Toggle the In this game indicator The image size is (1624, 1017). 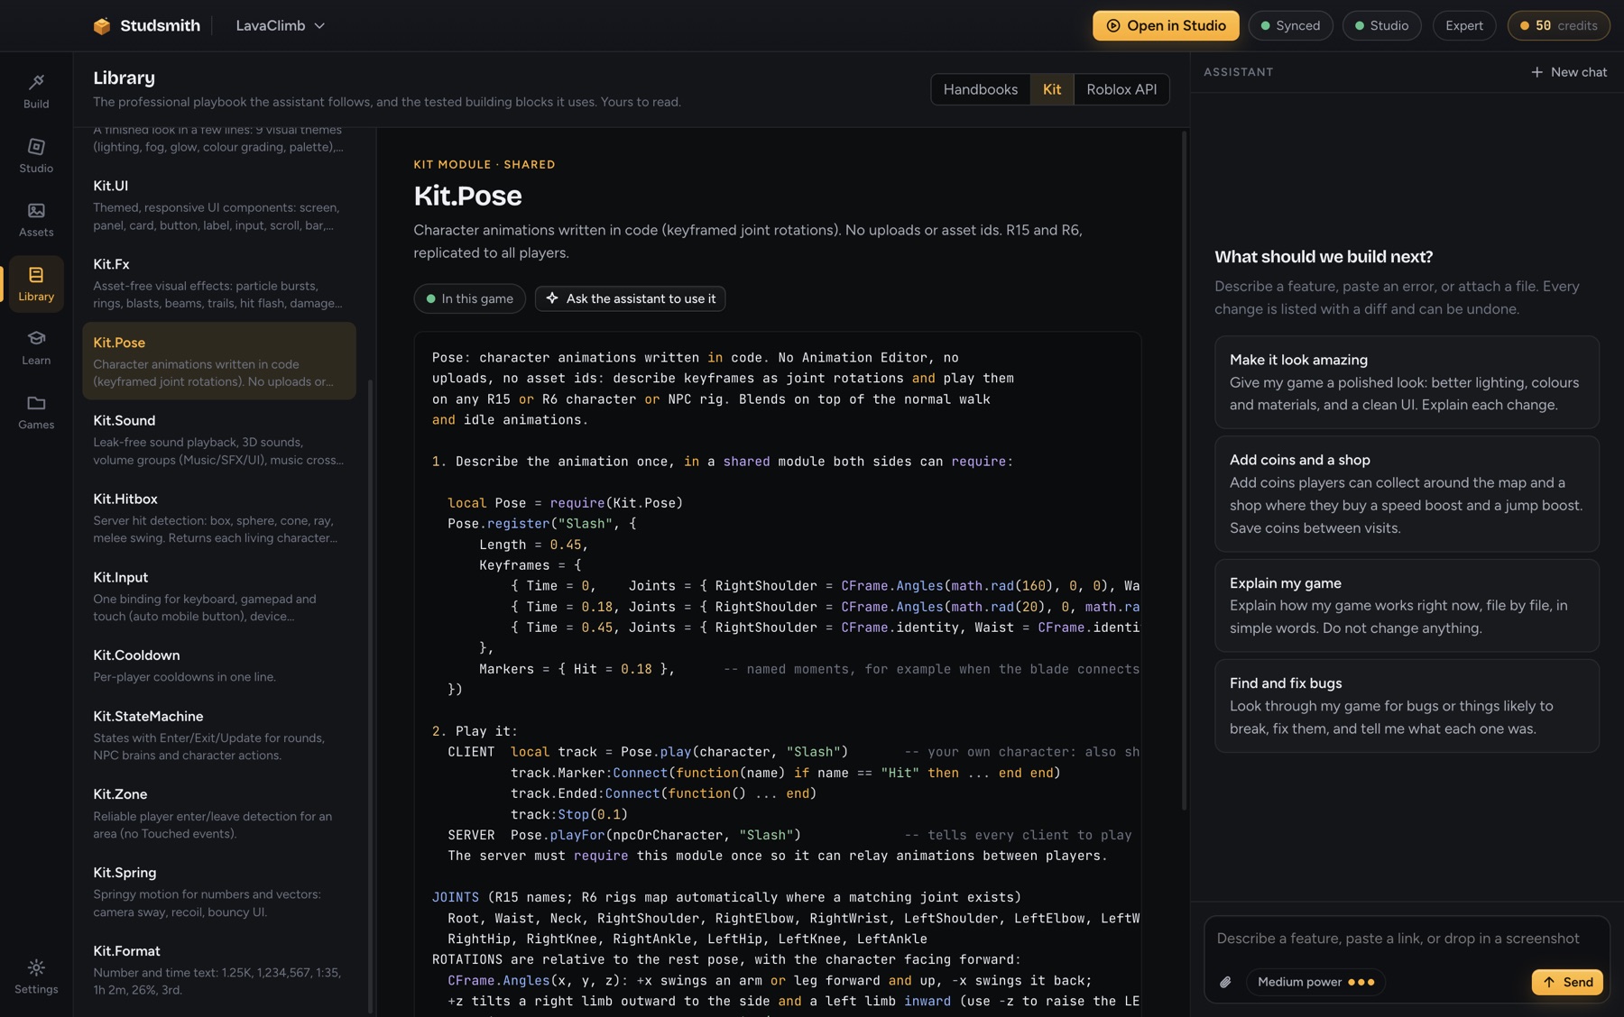[469, 298]
